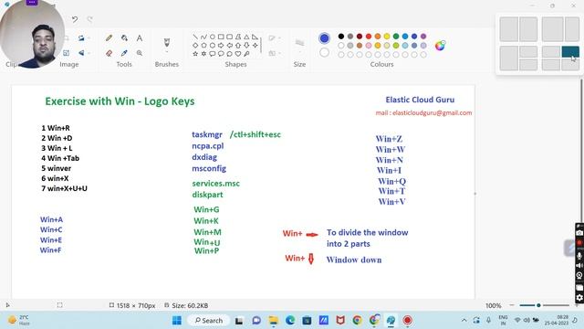Select the green colour swatch
This screenshot has height=329, width=584.
point(396,37)
